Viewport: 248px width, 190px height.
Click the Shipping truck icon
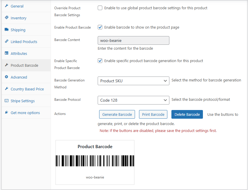click(6, 29)
